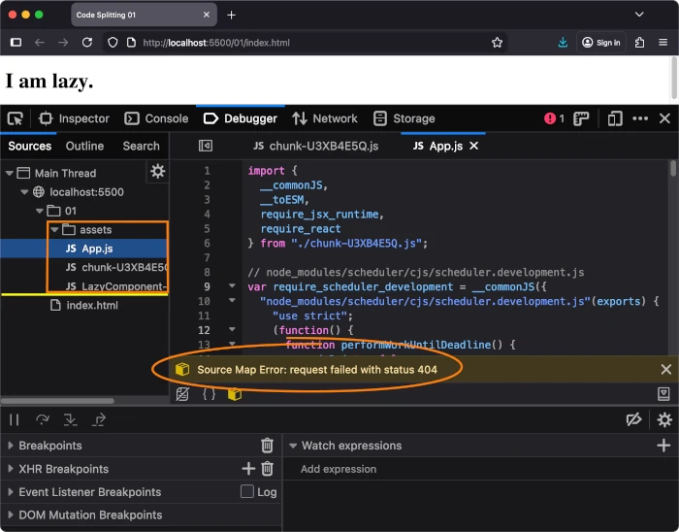Bookmark this page with star icon

pos(497,43)
